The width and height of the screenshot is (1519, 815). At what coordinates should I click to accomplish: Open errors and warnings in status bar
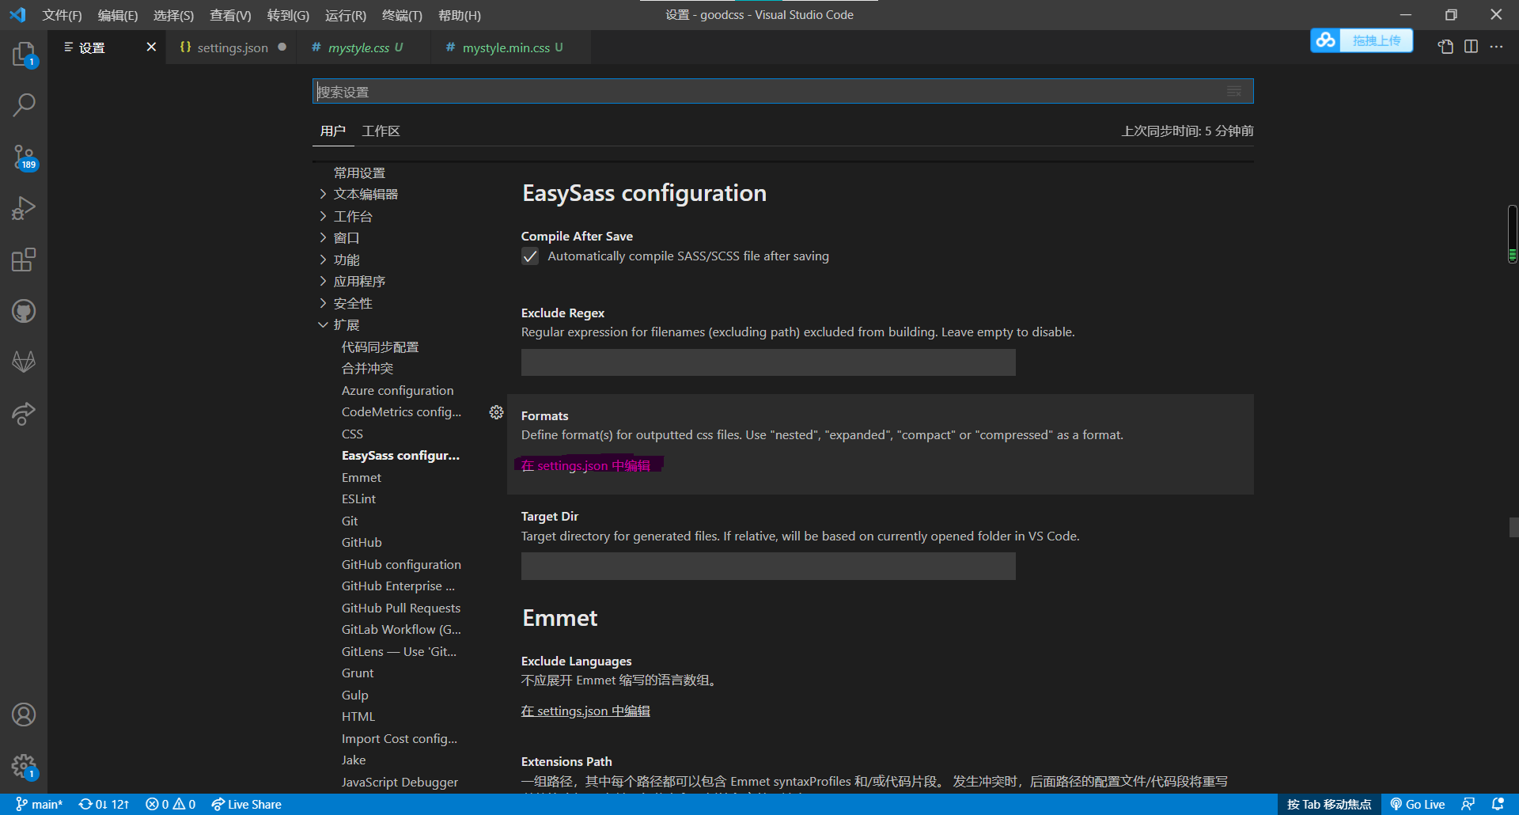pos(170,804)
